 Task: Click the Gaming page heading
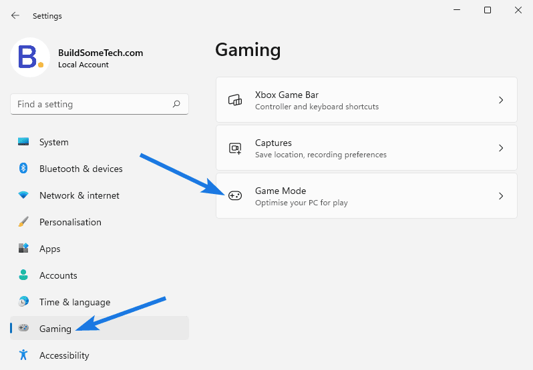click(248, 50)
